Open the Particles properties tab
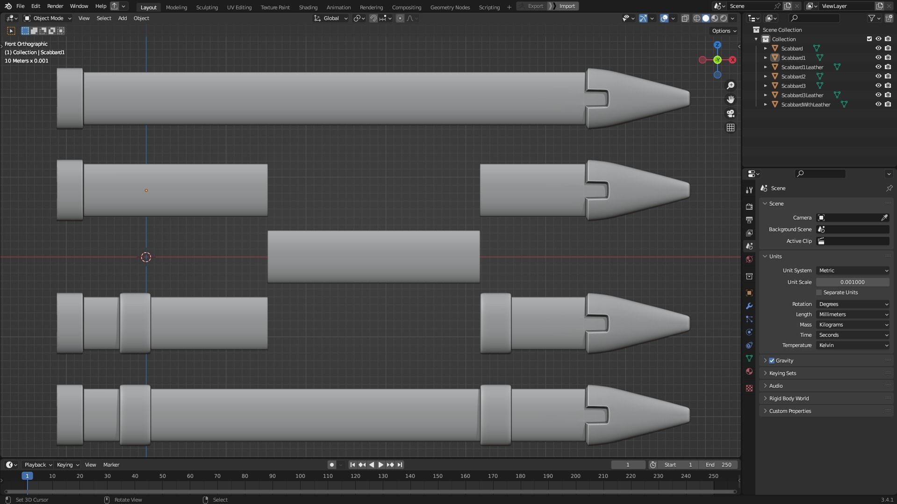This screenshot has height=504, width=897. point(749,319)
